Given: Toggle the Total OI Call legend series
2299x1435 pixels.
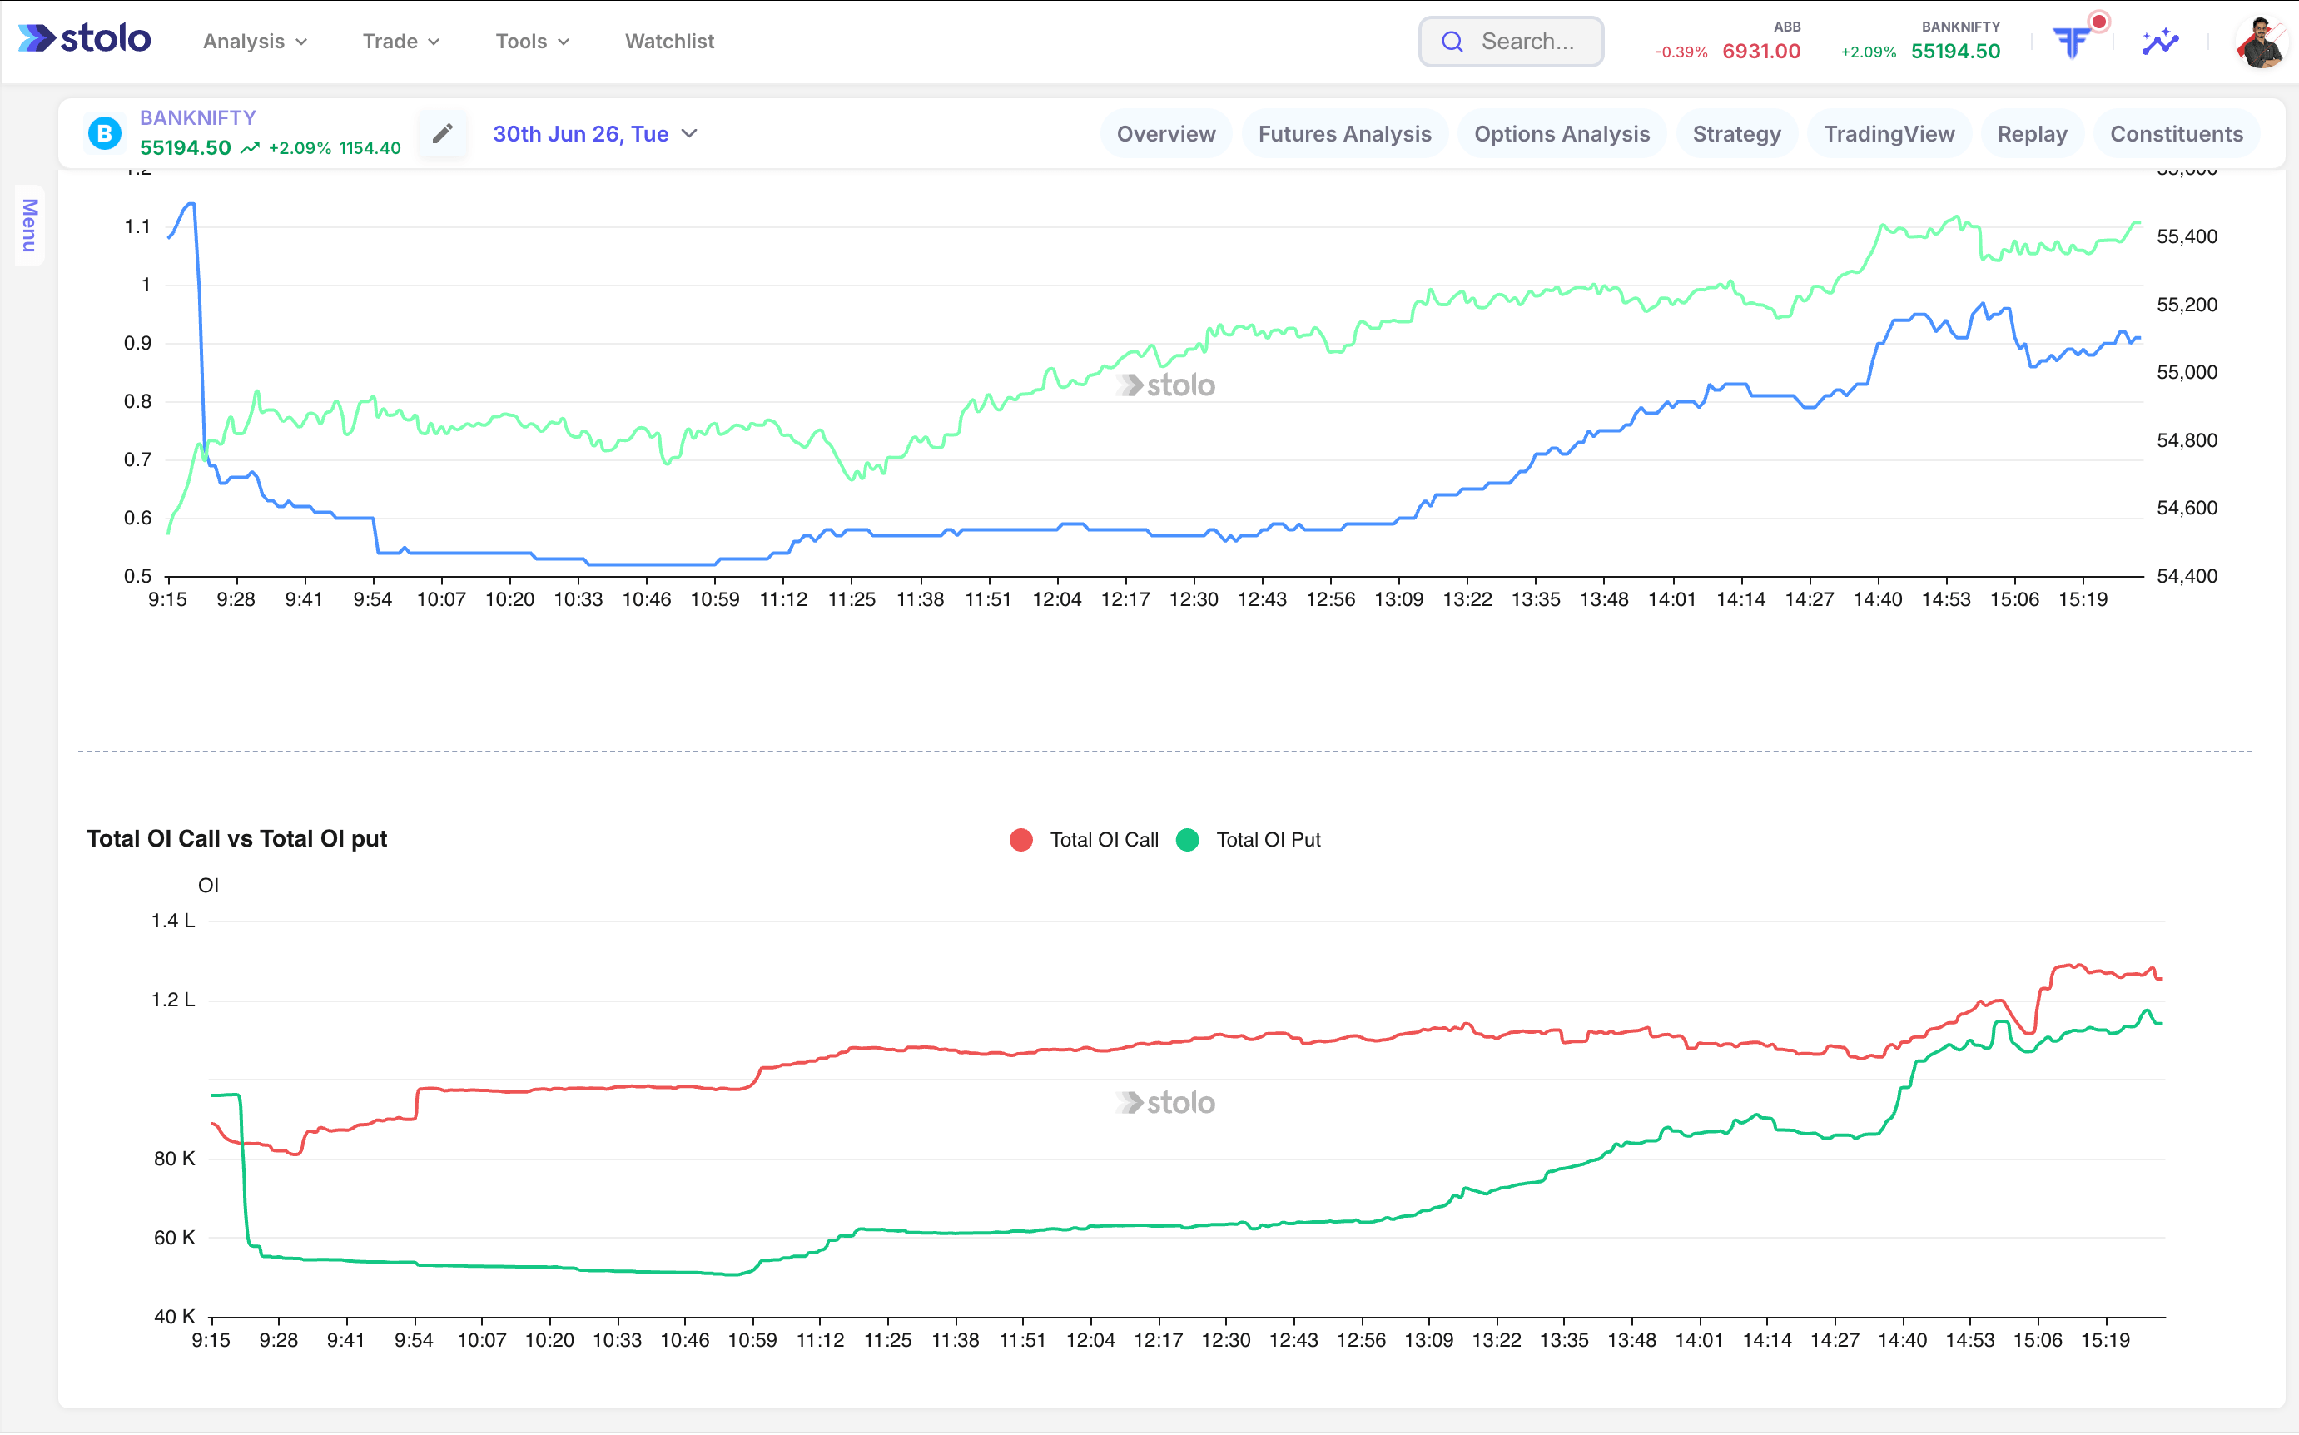Looking at the screenshot, I should pyautogui.click(x=1084, y=840).
